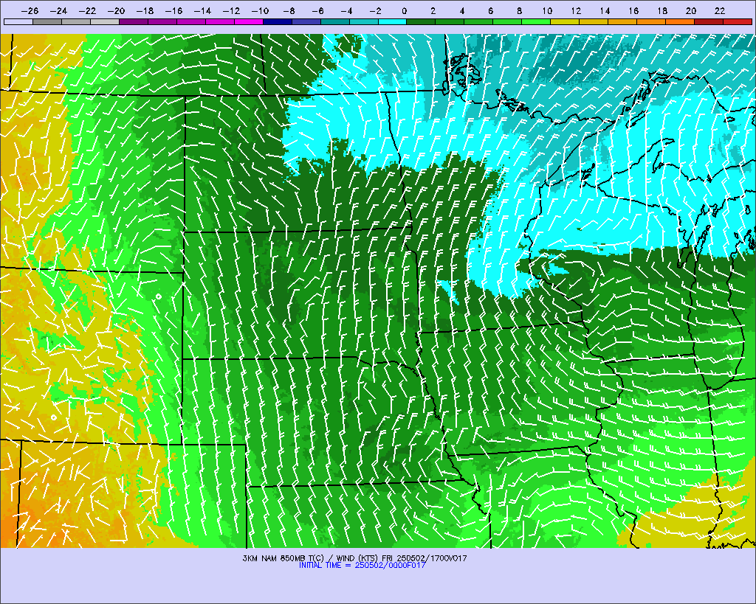Click the lavender swatch left of -26
The image size is (756, 604).
[x=18, y=21]
